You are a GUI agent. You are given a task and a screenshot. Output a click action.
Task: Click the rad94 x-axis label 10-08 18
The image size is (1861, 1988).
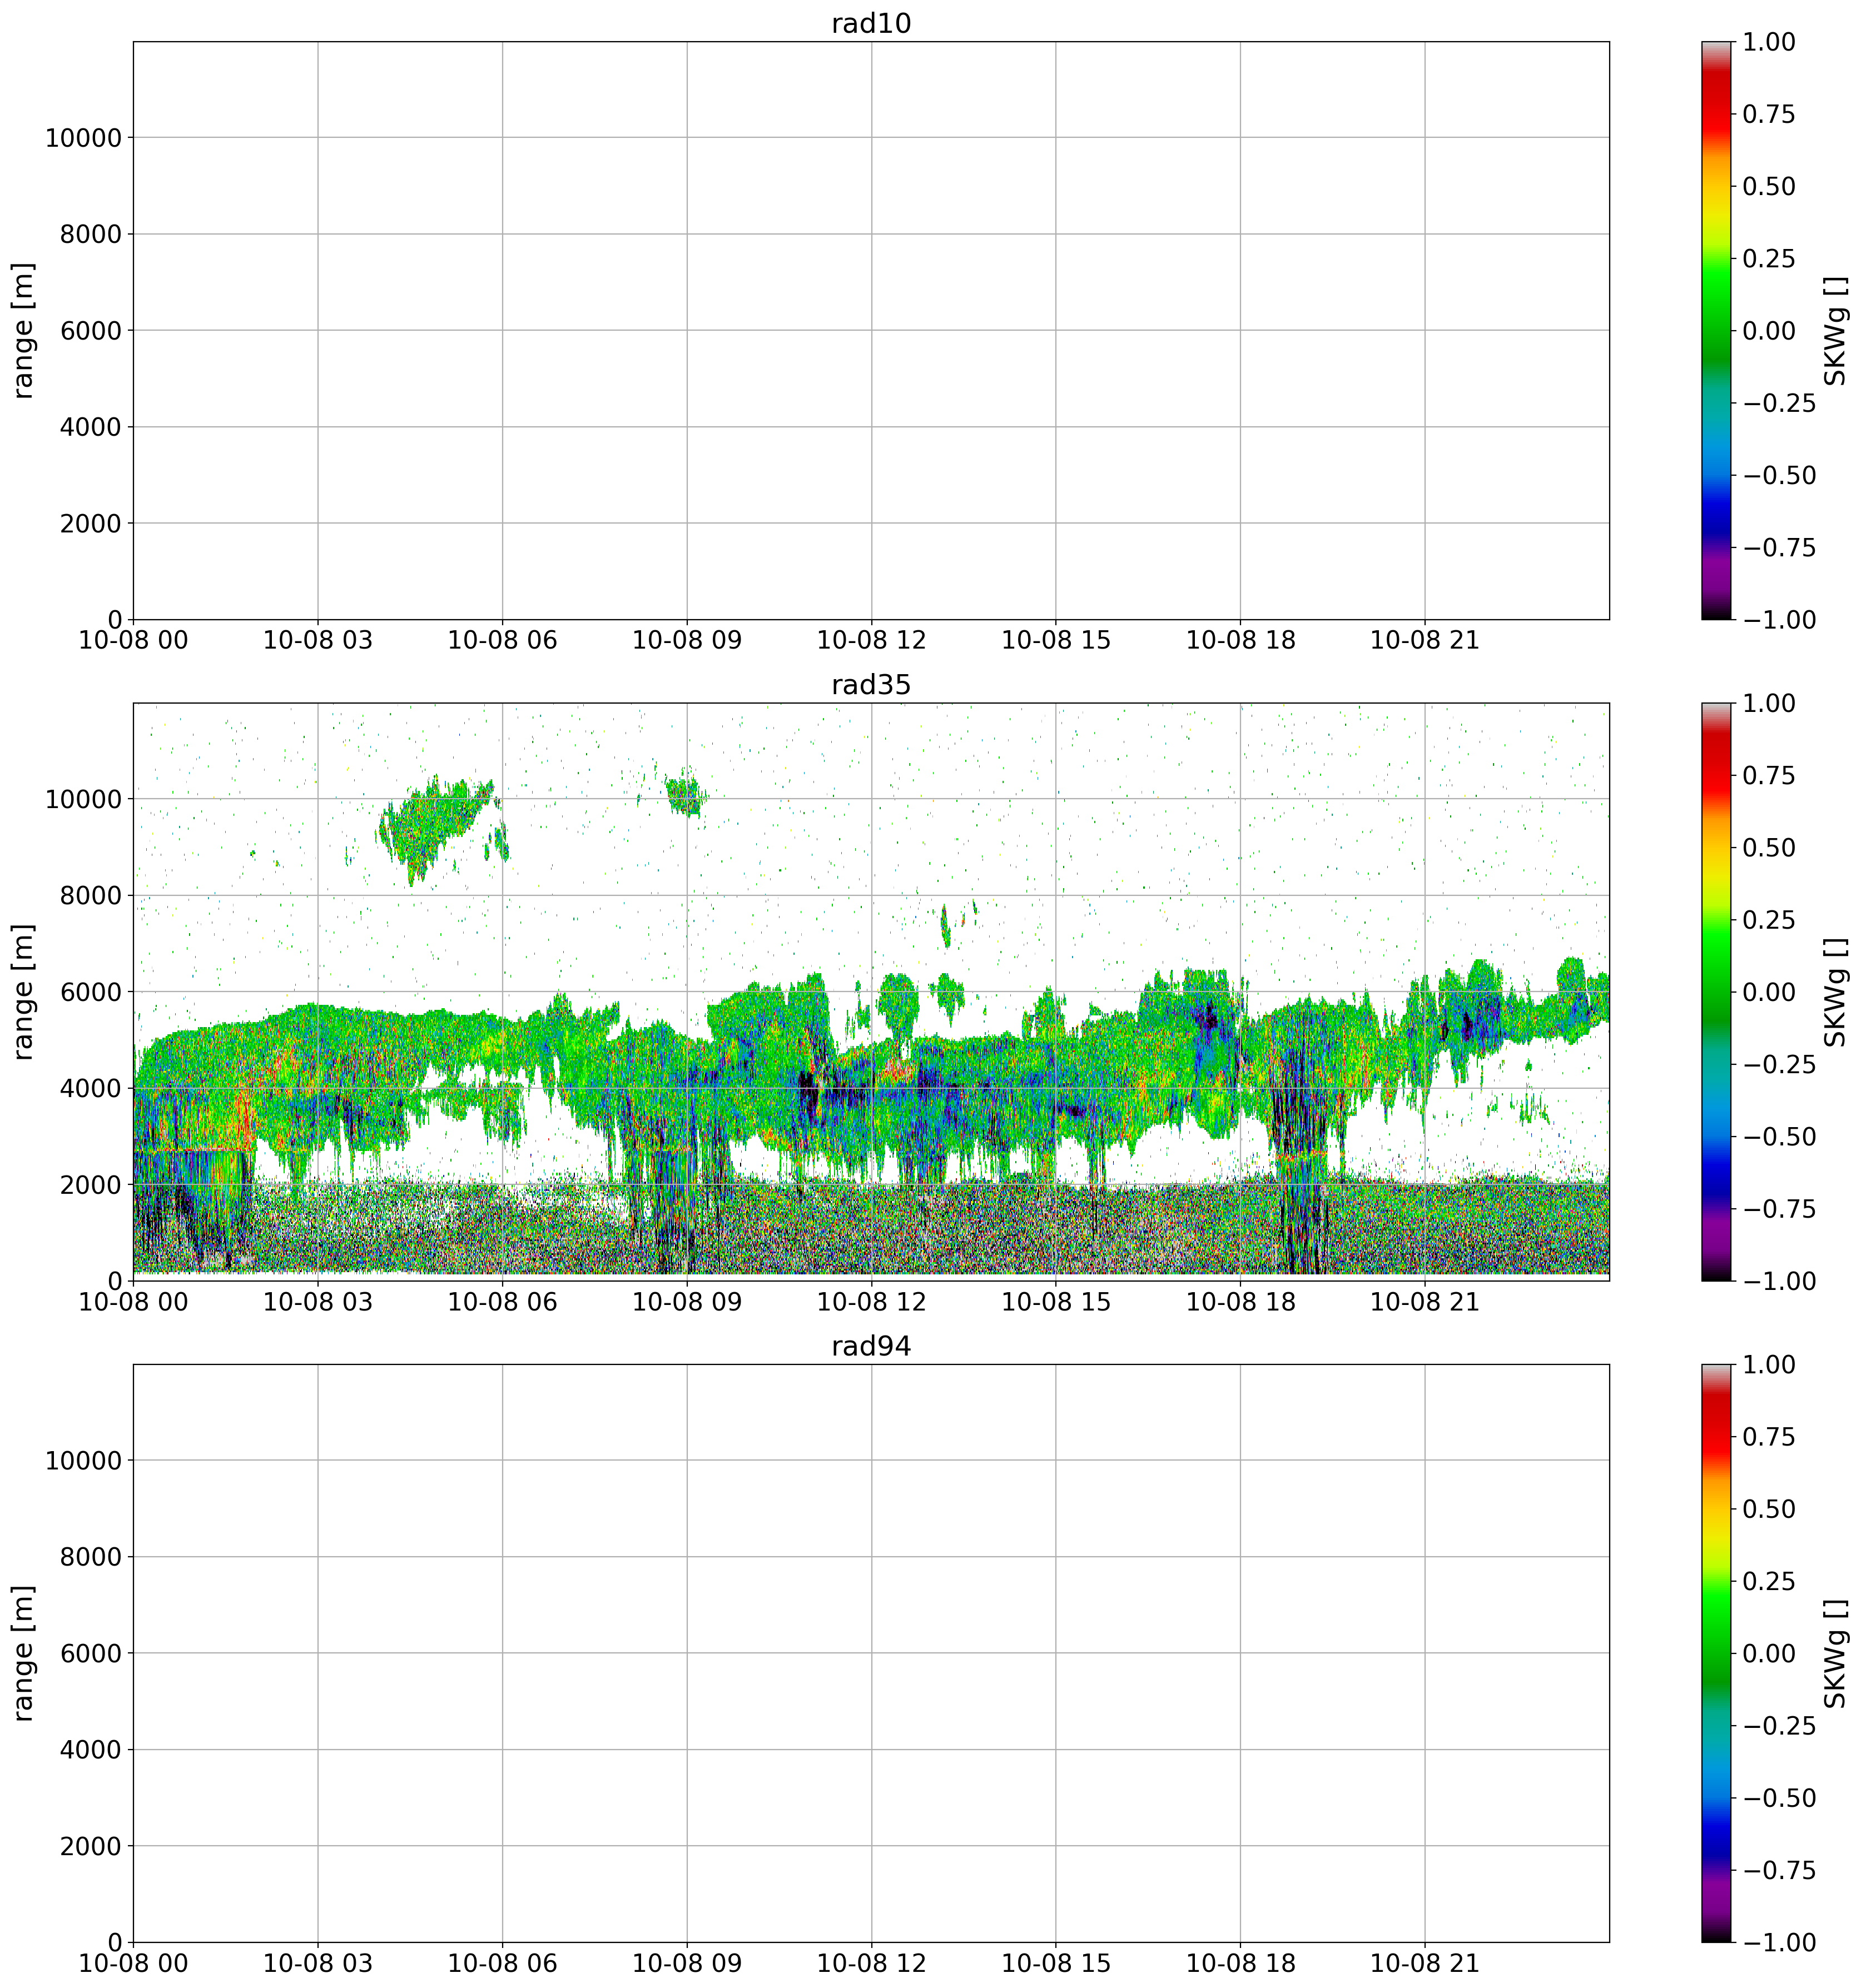tap(1240, 1963)
